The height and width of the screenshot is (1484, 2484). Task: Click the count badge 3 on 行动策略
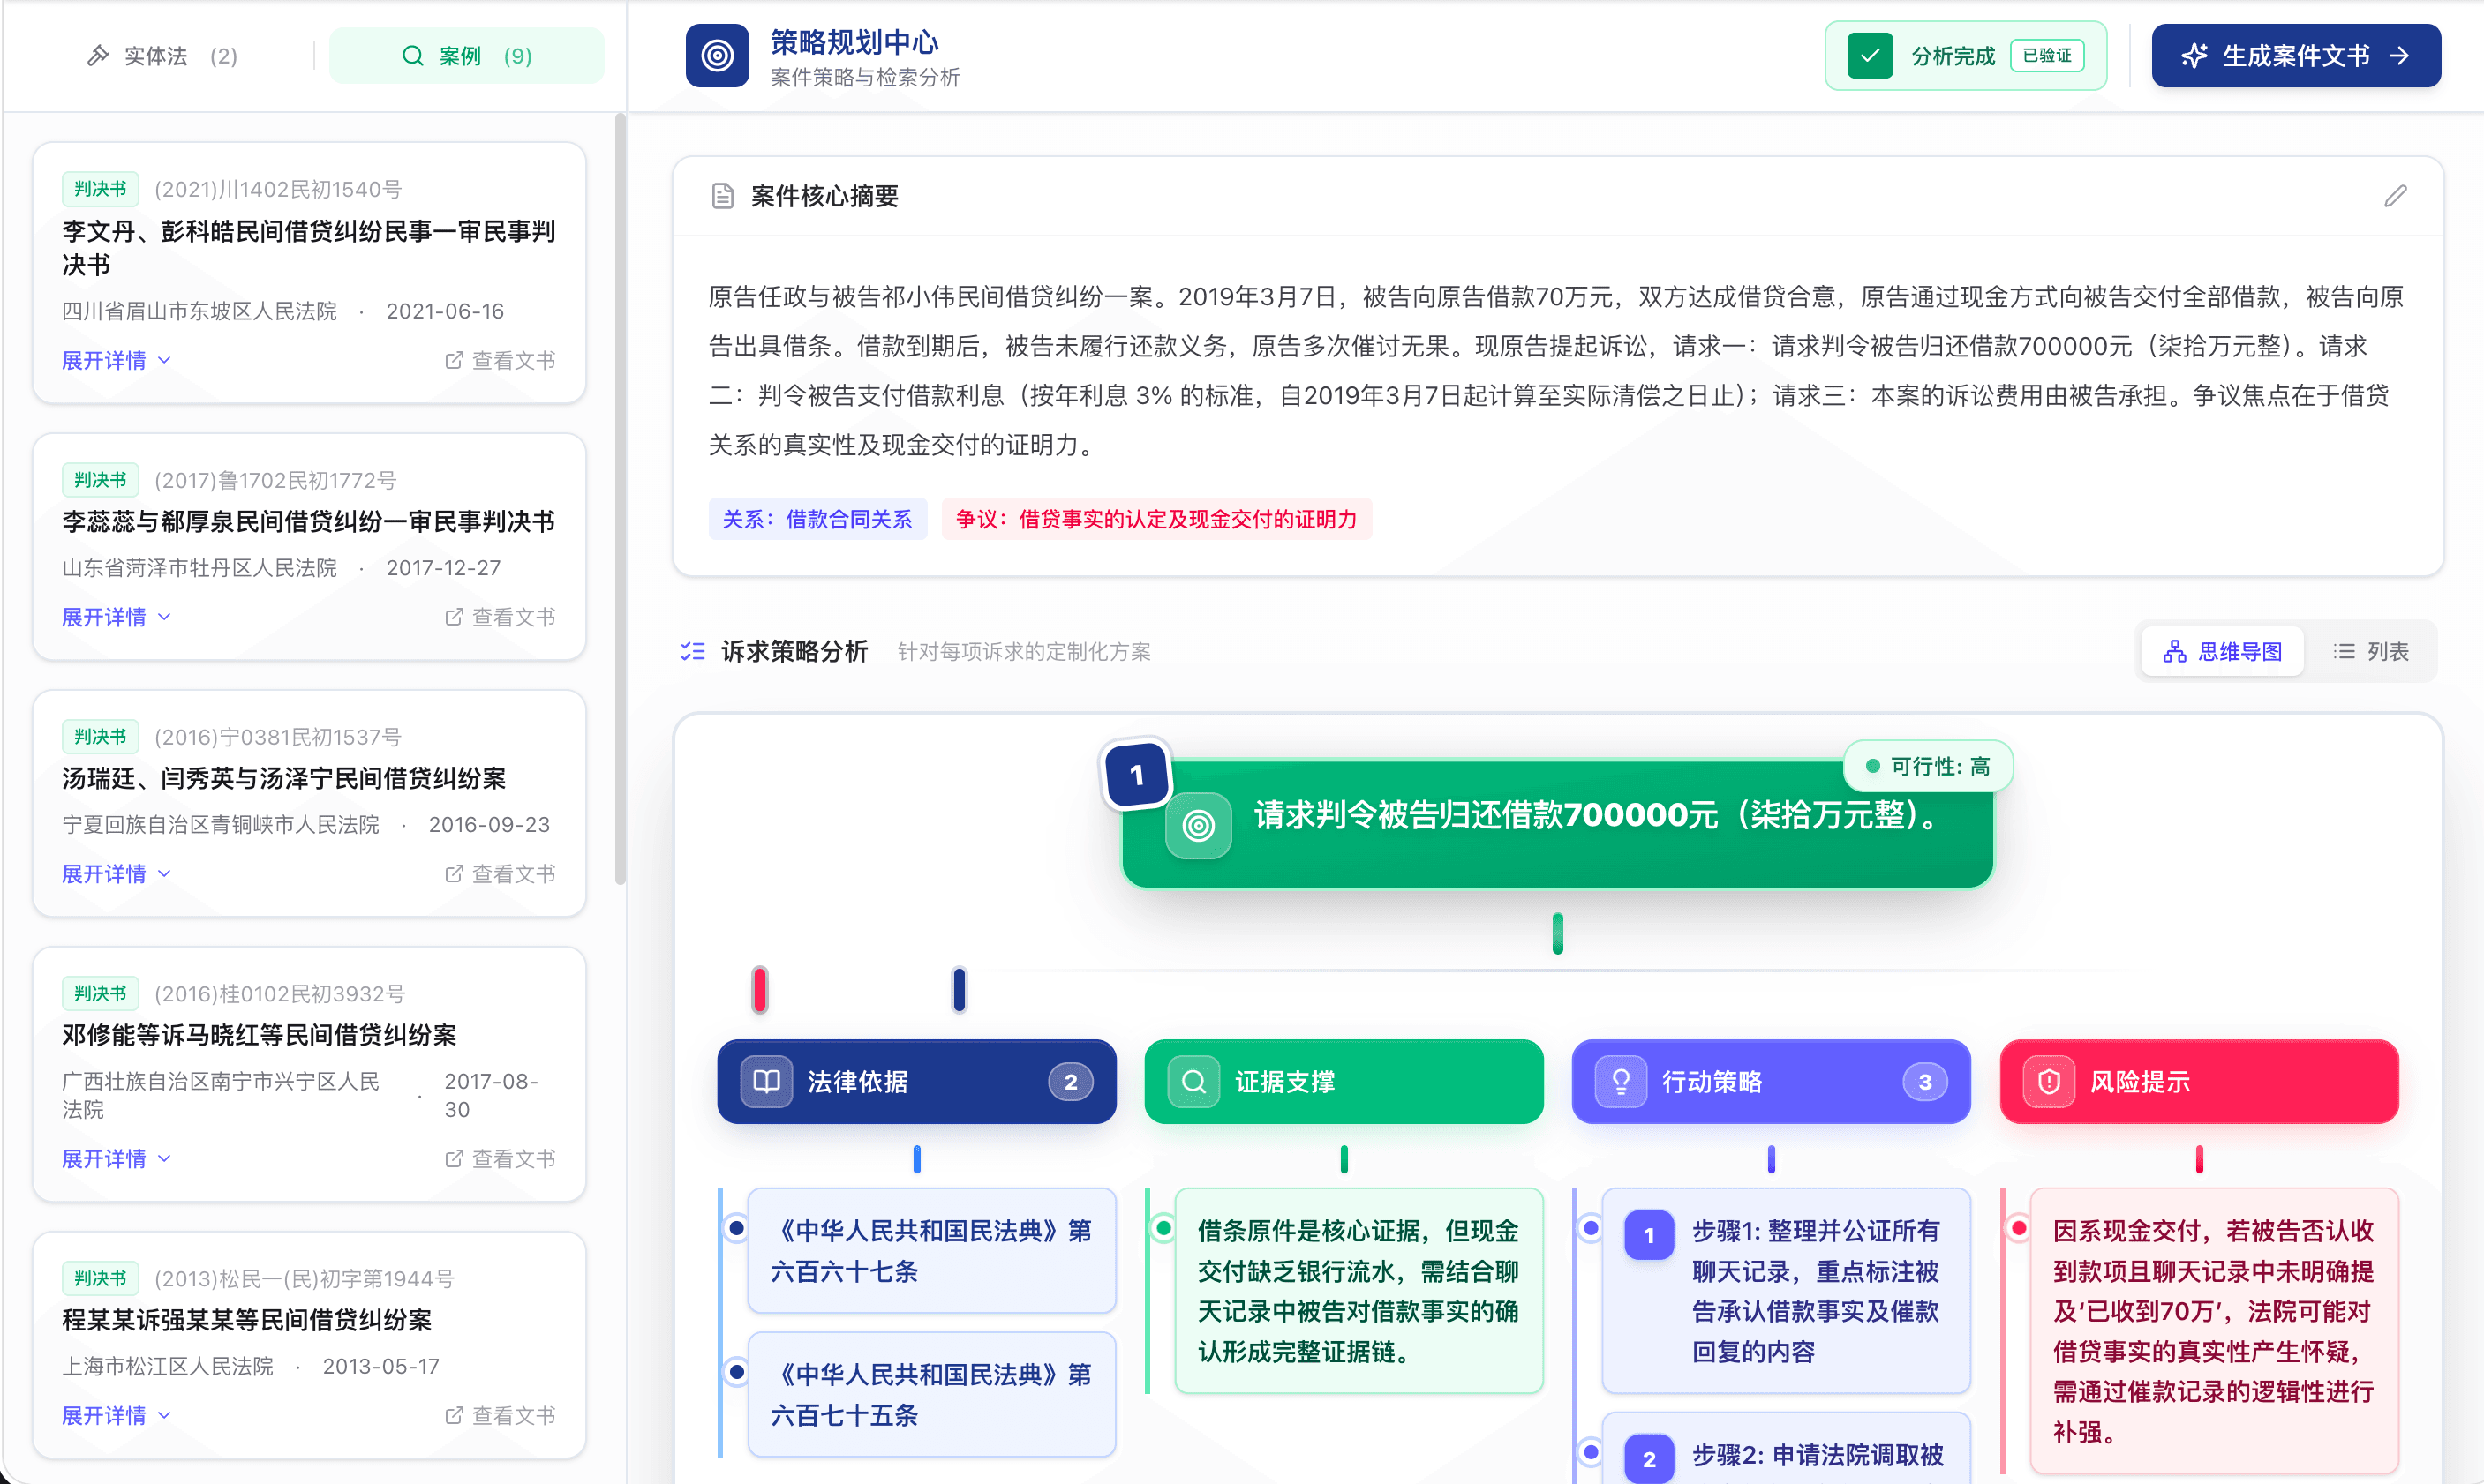coord(1924,1081)
